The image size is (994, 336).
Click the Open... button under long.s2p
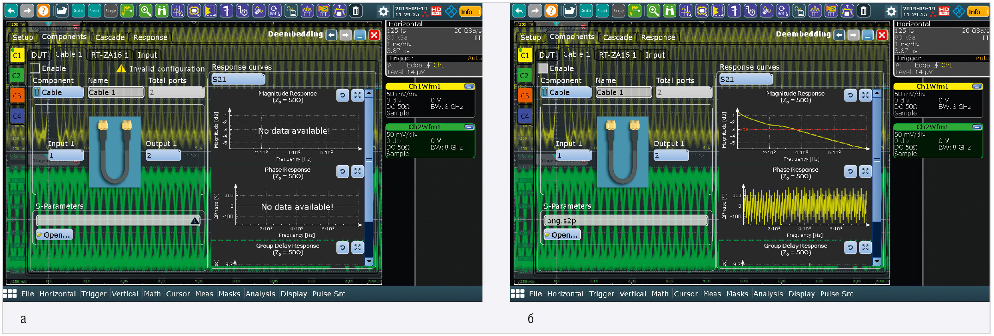pyautogui.click(x=562, y=235)
